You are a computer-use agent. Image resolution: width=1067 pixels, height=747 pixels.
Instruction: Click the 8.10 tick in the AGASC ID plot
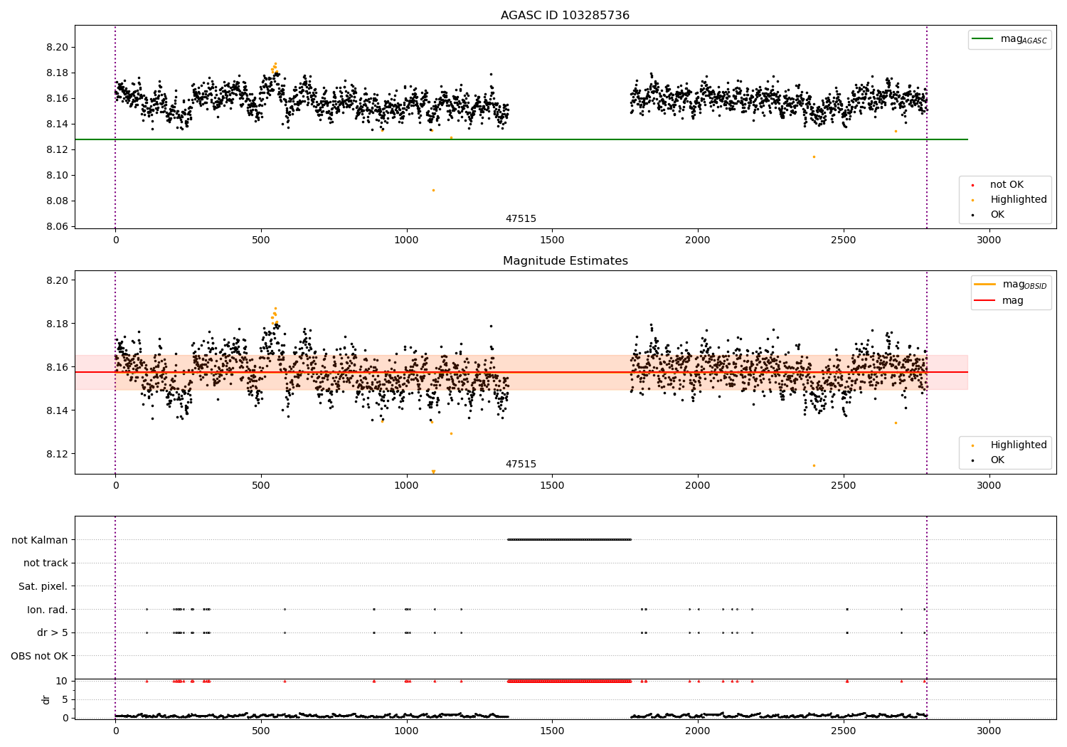(x=57, y=176)
